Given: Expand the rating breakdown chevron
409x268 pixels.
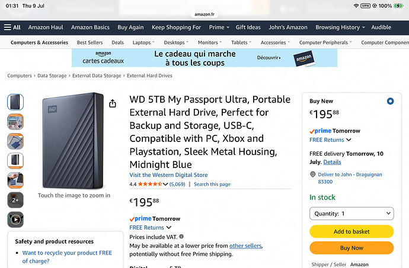Looking at the screenshot, I should pos(165,184).
